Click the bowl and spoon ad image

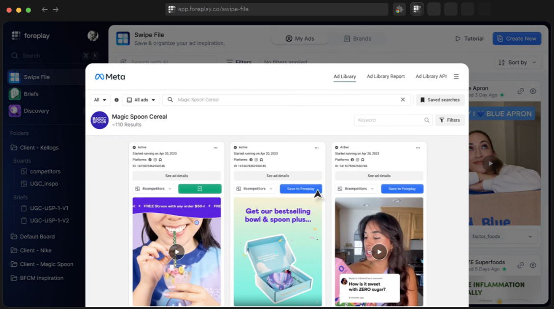[x=278, y=252]
